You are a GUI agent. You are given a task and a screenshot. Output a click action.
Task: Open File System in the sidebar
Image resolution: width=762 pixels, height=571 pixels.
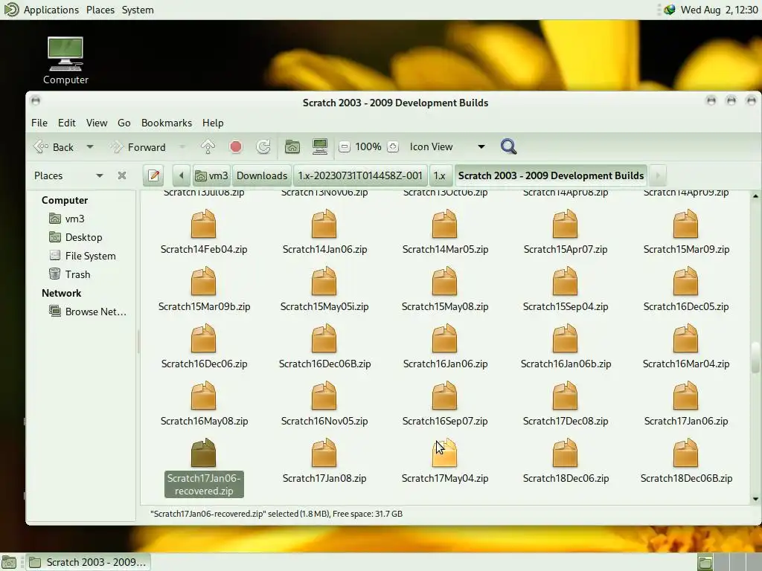coord(90,256)
